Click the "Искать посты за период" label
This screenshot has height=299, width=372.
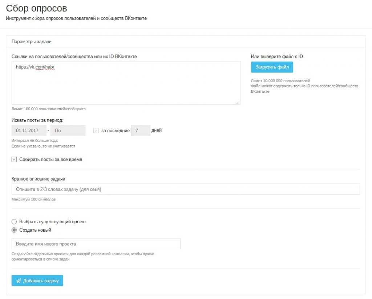(x=37, y=120)
